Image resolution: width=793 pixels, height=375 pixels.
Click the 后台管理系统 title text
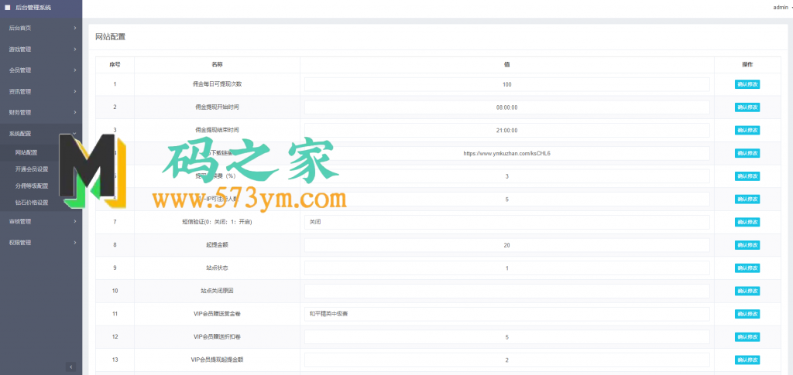(x=33, y=8)
